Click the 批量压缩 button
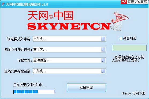The image size is (149, 99). [x=86, y=87]
